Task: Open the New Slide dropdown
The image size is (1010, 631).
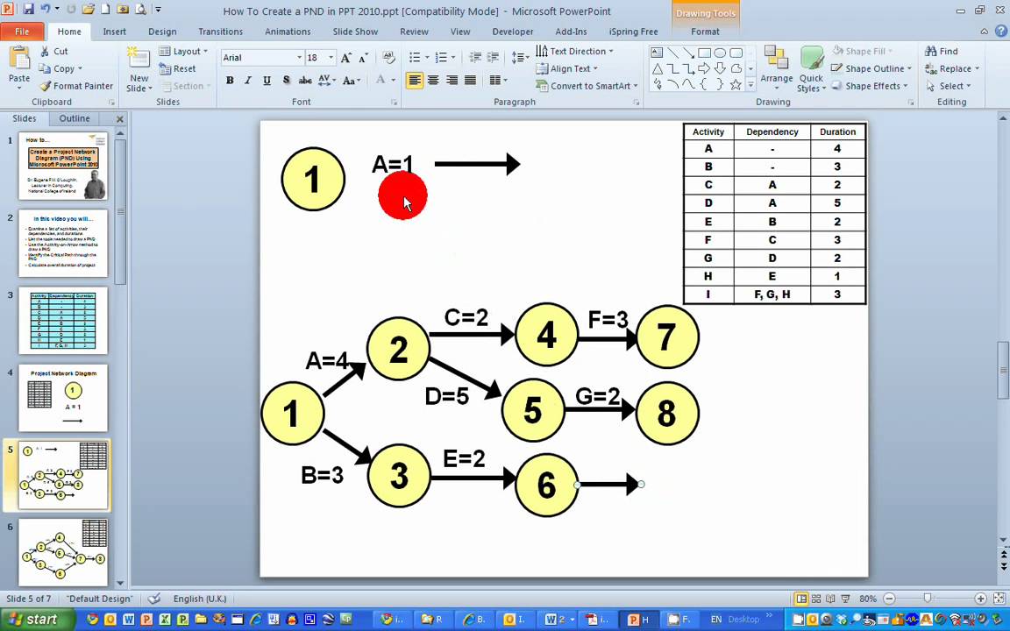Action: point(139,87)
